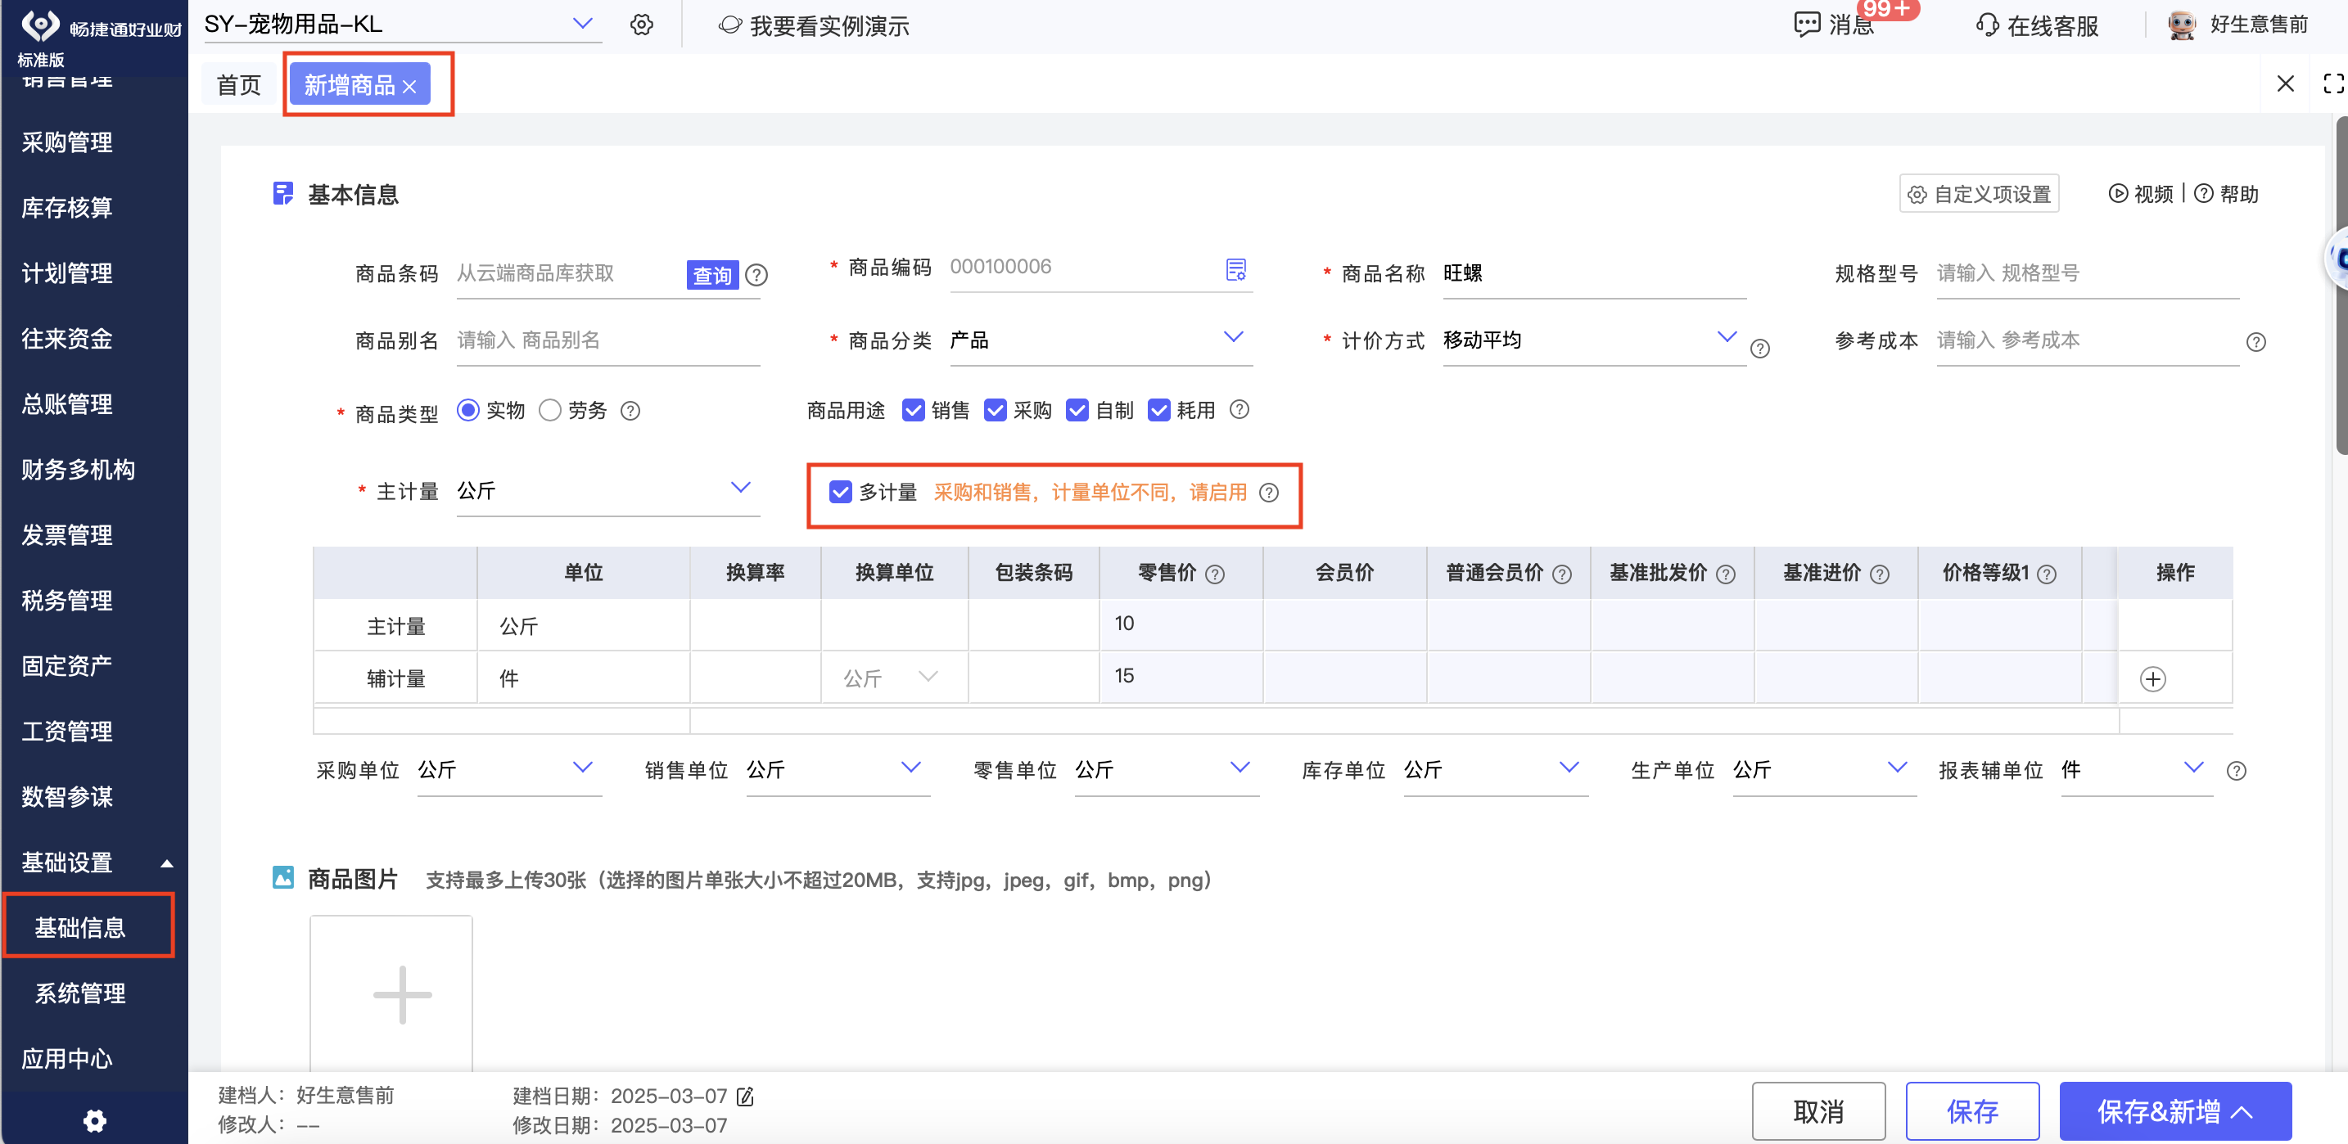The image size is (2348, 1144).
Task: Open 系统管理 in sidebar
Action: point(80,993)
